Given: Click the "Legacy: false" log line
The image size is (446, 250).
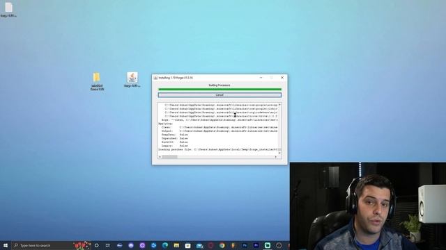Looking at the screenshot, I should pyautogui.click(x=174, y=146).
